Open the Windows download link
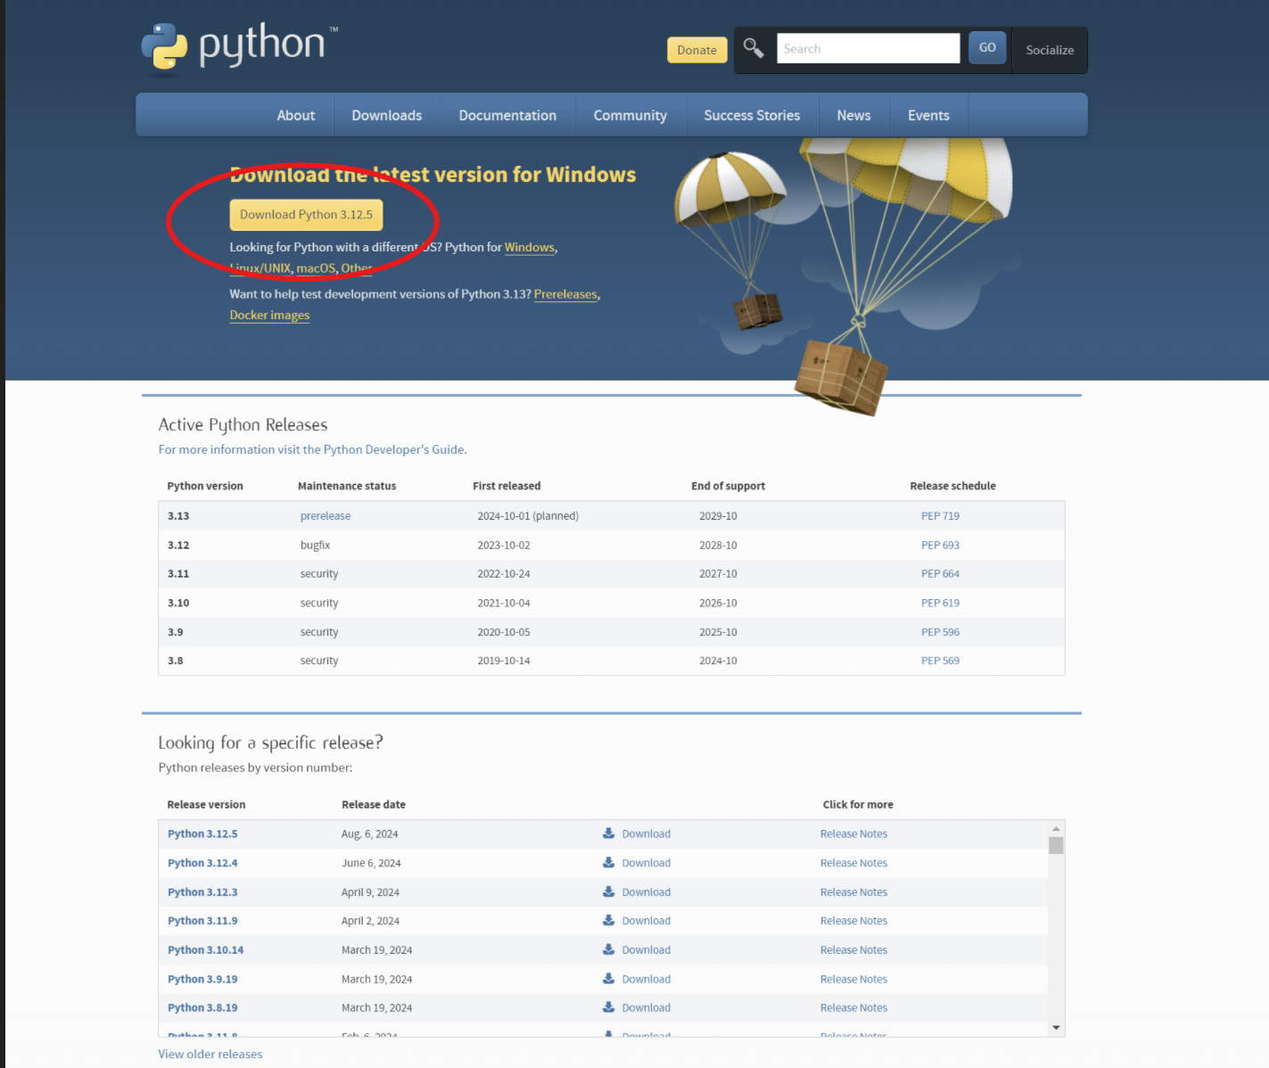This screenshot has height=1068, width=1269. click(x=530, y=247)
